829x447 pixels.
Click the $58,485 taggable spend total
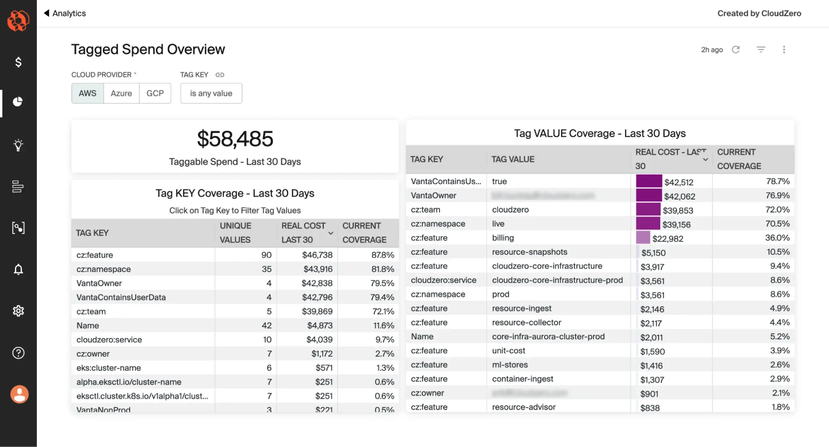click(x=235, y=139)
